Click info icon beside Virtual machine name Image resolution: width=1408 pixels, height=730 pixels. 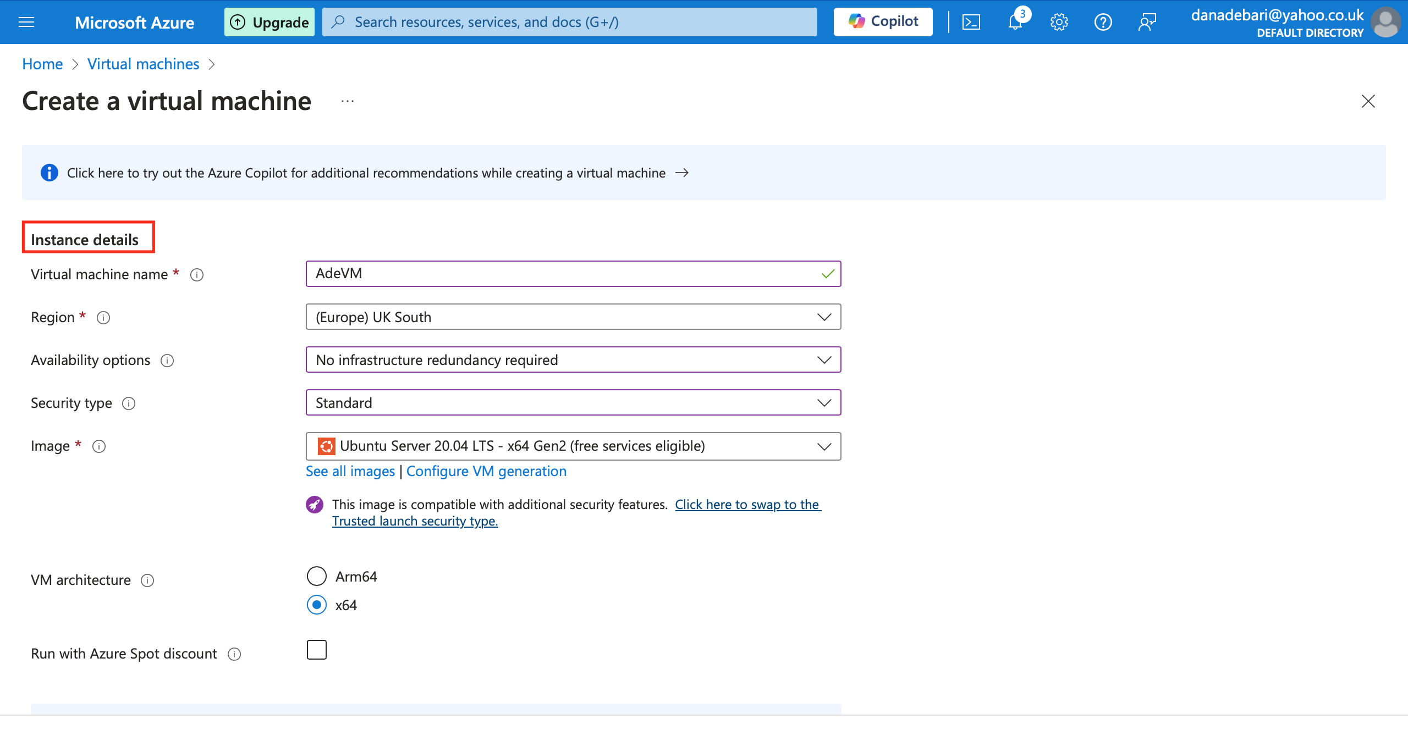[x=197, y=275]
